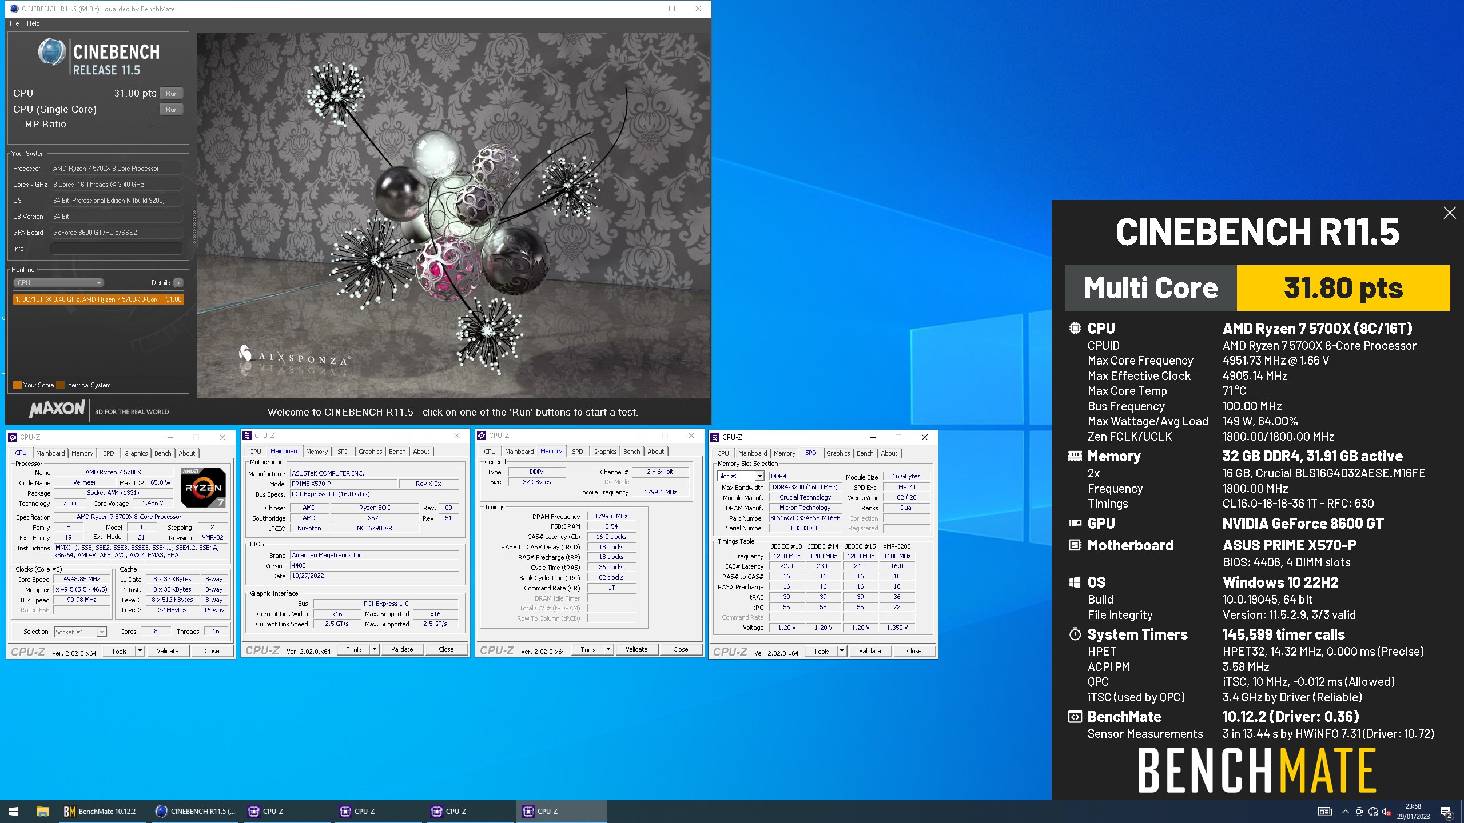Activate the fourth highlighted CPU-Z taskbar button
Viewport: 1464px width, 823px height.
(x=562, y=812)
